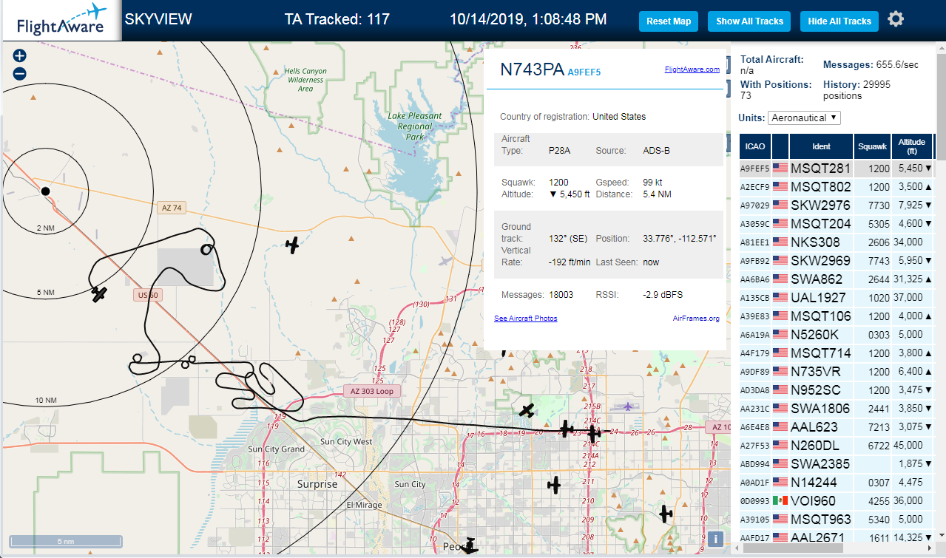The width and height of the screenshot is (946, 558).
Task: Hide All Tracks on the map
Action: (x=839, y=21)
